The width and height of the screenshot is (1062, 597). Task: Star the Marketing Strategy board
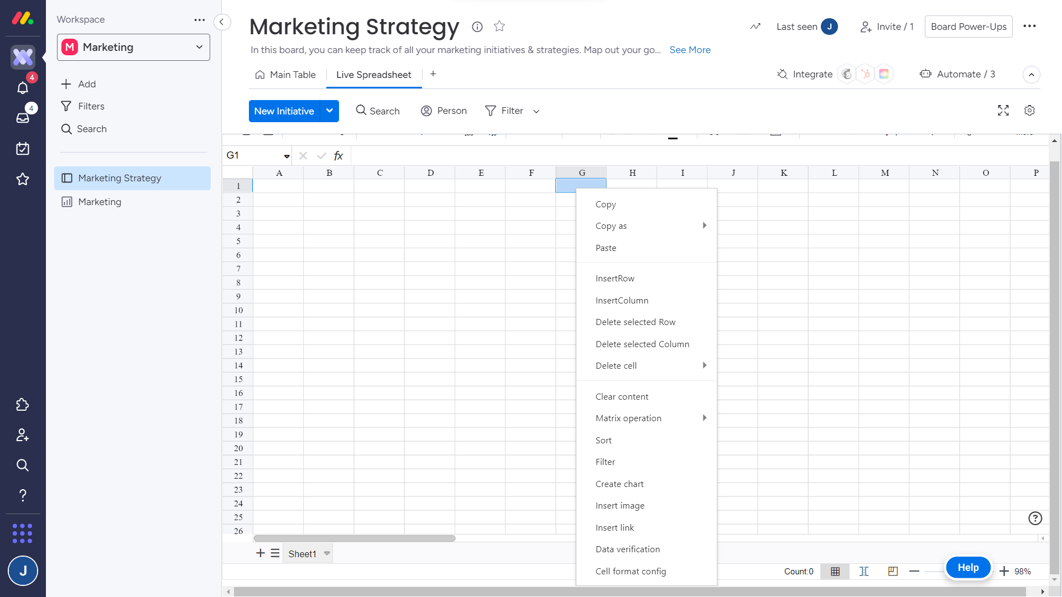[499, 26]
